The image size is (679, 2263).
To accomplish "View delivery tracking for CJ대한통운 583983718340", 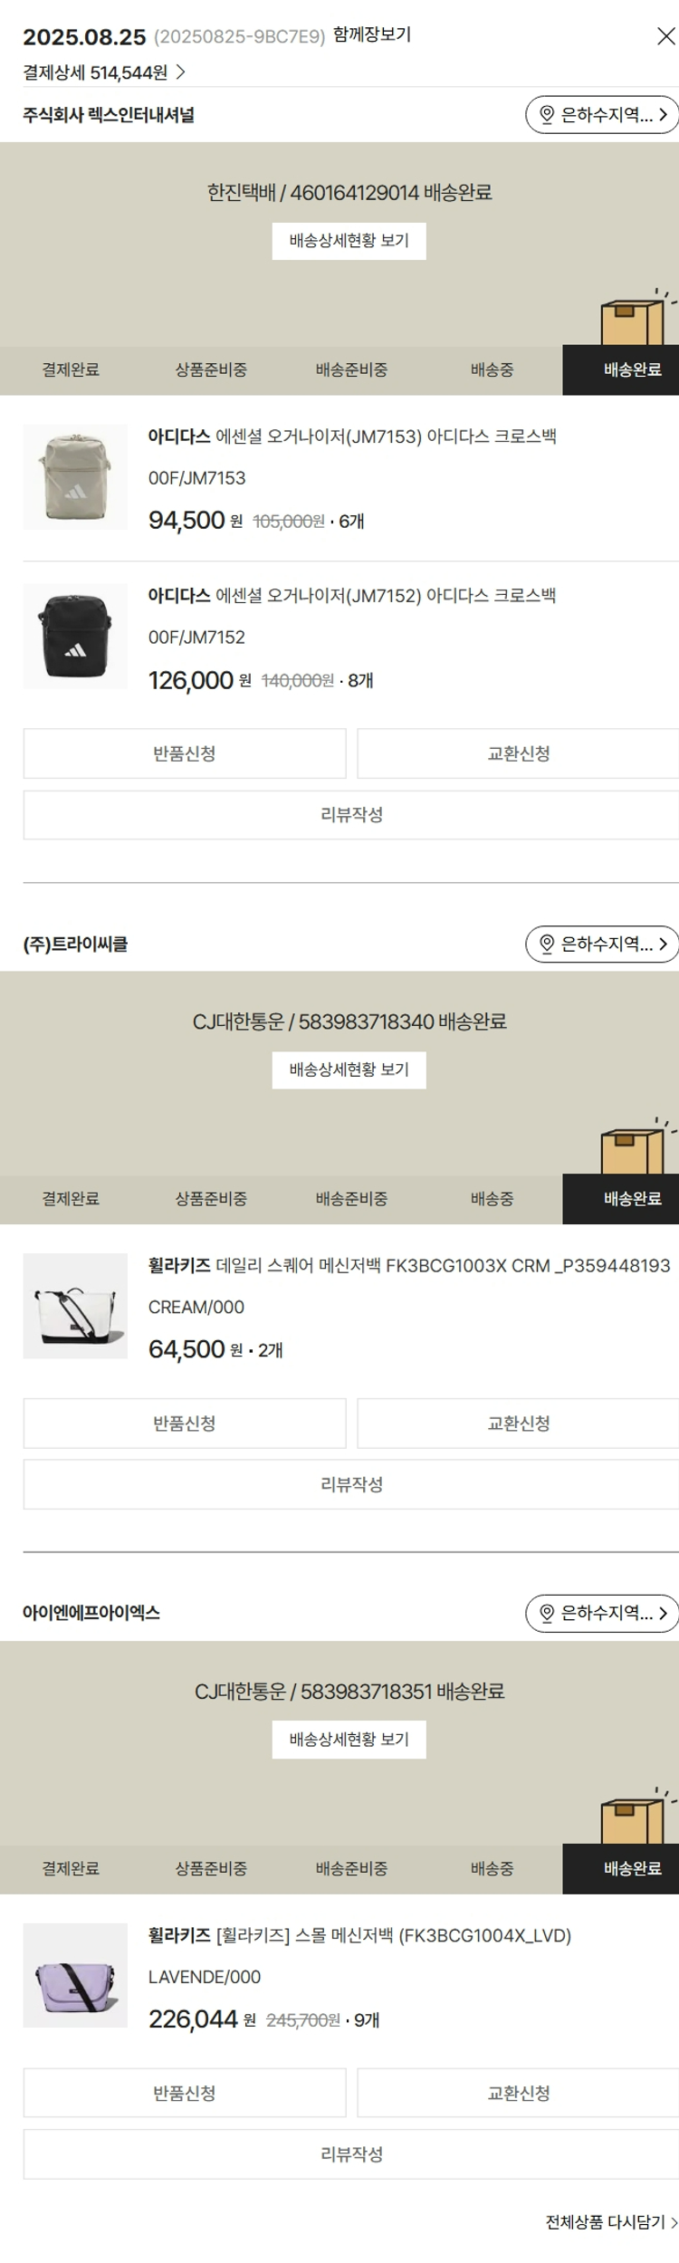I will click(x=349, y=1070).
